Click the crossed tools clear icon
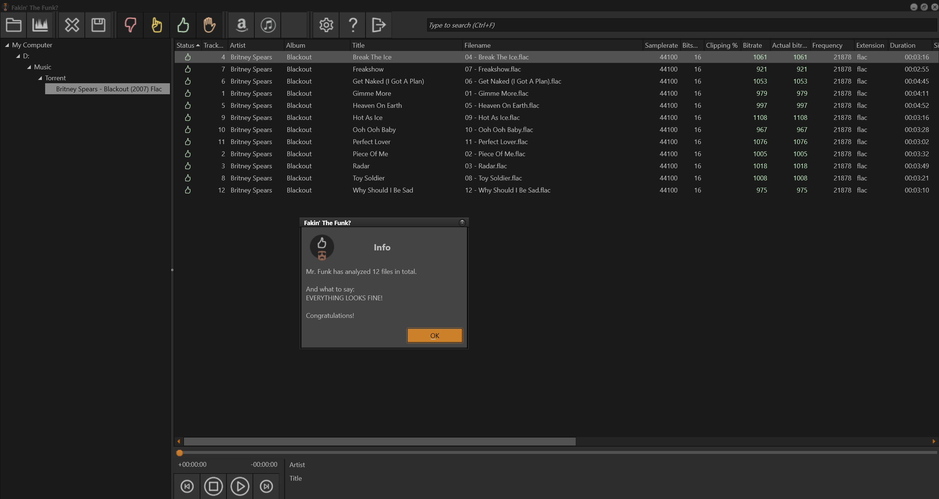 point(72,25)
